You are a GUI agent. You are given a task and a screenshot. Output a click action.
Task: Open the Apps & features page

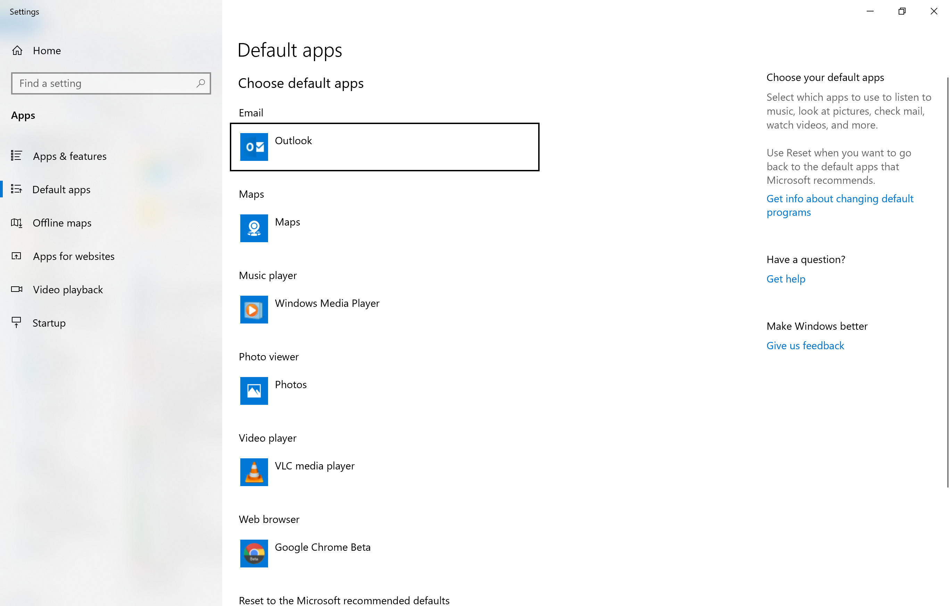coord(110,156)
